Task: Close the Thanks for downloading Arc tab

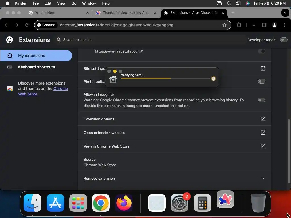Action: click(155, 13)
